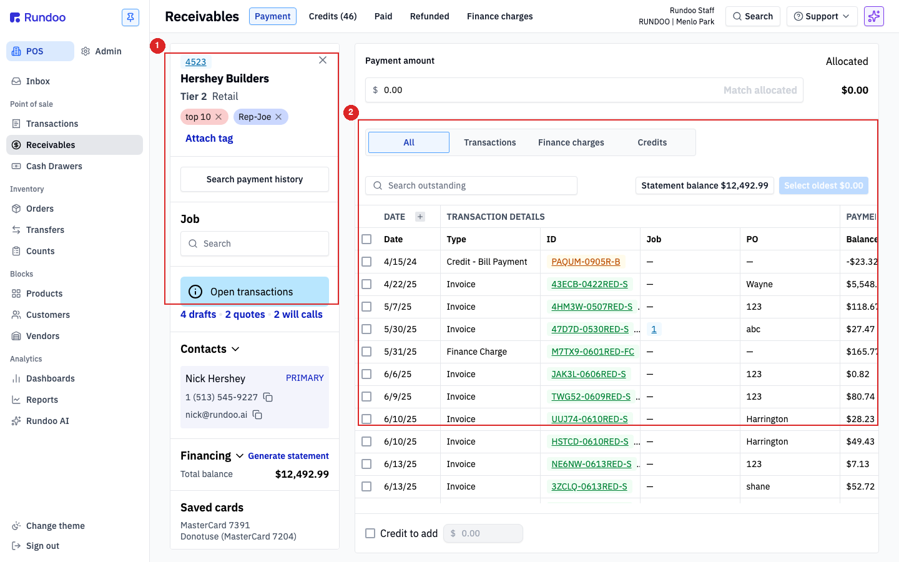This screenshot has width=899, height=562.
Task: Click the Payment amount field
Action: 584,90
